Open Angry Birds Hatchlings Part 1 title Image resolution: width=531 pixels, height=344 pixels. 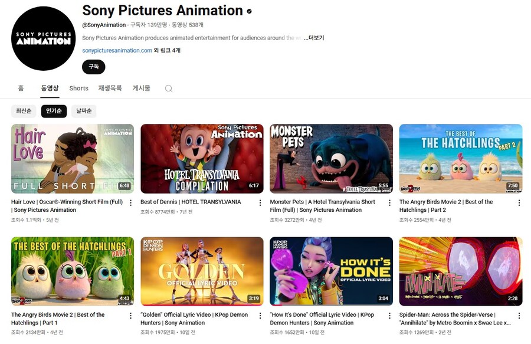(x=58, y=319)
